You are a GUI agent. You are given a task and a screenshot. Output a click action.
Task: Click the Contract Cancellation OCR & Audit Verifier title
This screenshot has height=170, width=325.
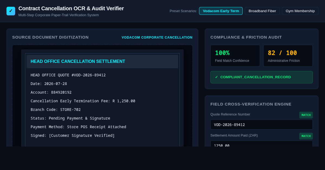[71, 8]
